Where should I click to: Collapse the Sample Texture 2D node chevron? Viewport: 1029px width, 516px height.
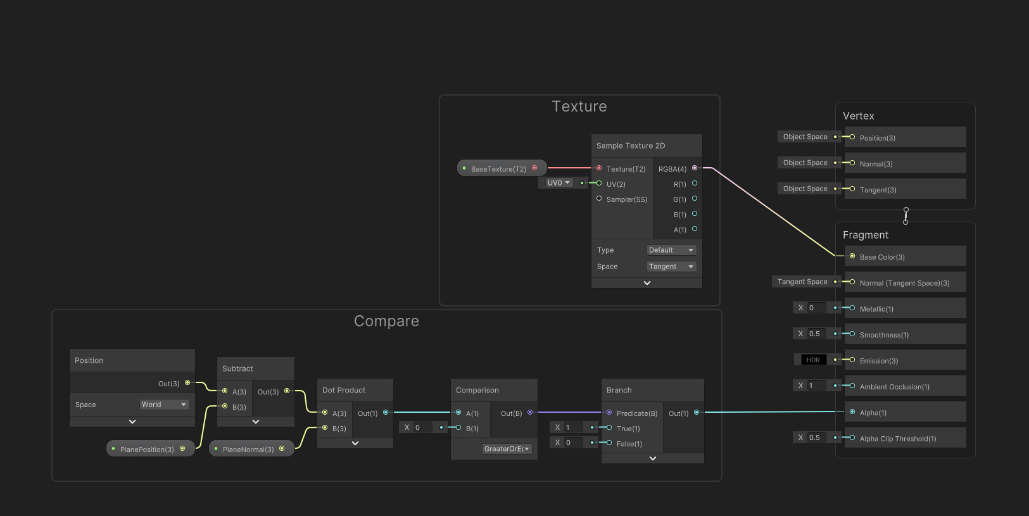click(x=647, y=283)
